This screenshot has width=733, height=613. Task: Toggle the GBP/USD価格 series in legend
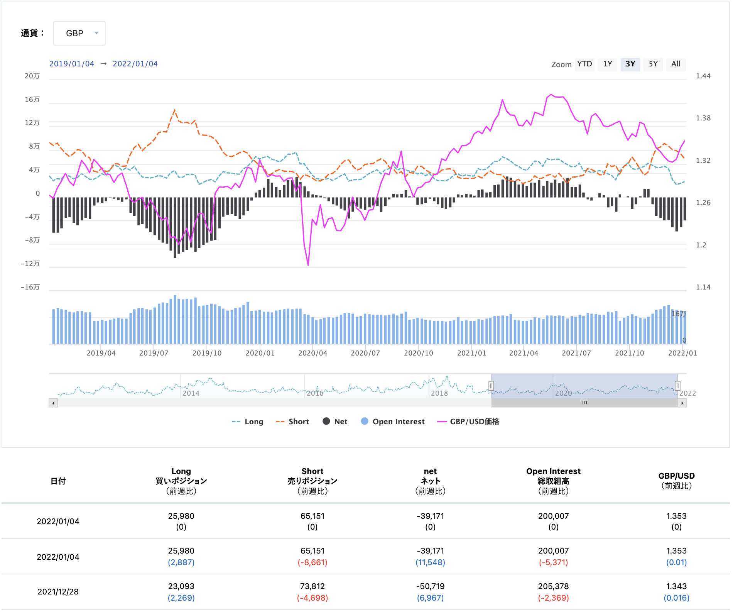468,422
